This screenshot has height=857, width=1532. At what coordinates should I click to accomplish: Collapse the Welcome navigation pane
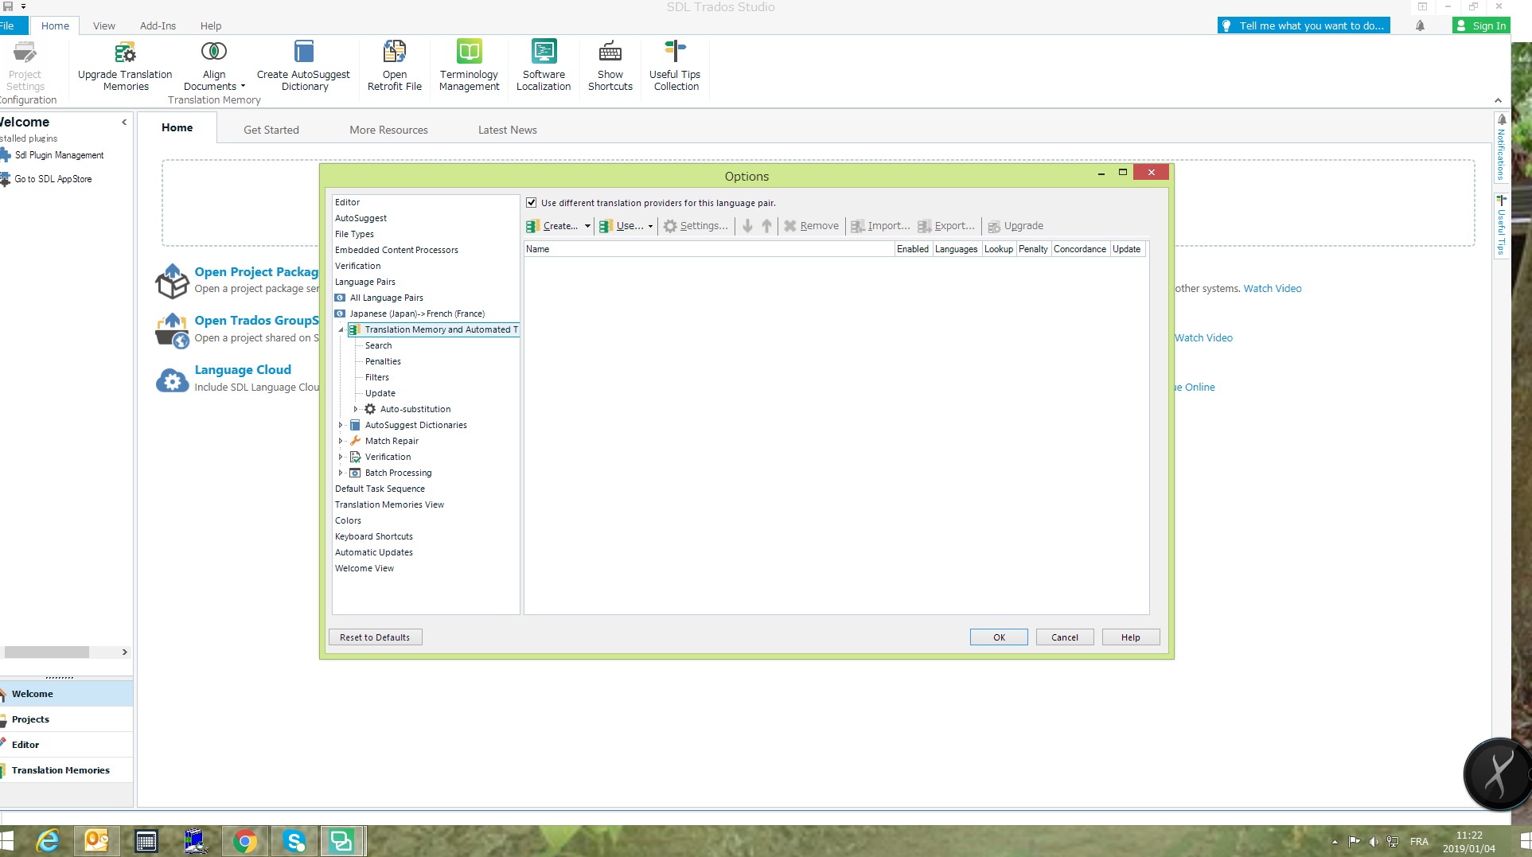(x=124, y=122)
